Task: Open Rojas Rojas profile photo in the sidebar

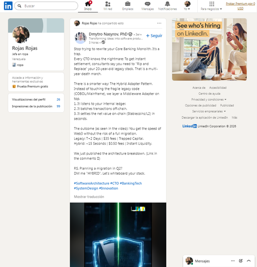Action: click(21, 35)
